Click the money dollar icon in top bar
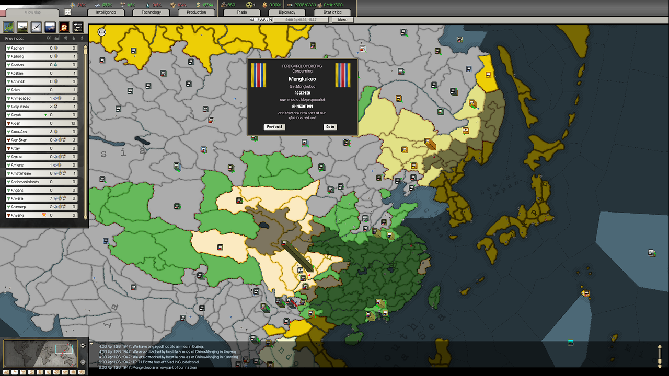The image size is (669, 376). coord(198,5)
